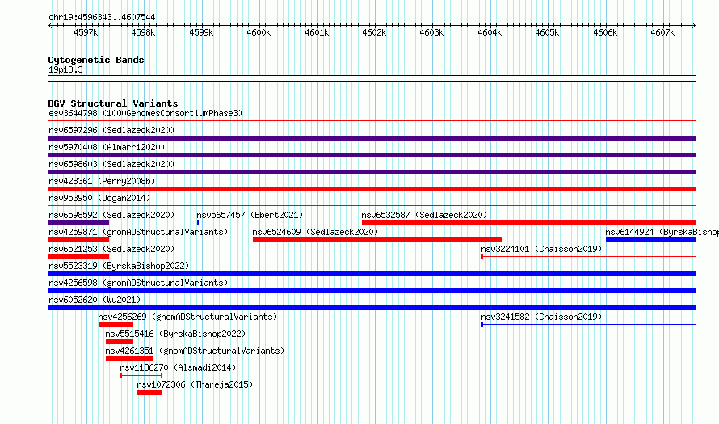719x424 pixels.
Task: Select the tiny blue nsv5657457 marker
Action: pos(198,223)
